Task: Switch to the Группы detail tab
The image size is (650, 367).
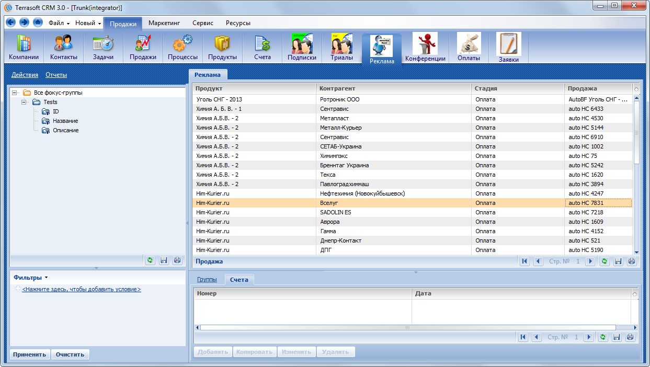Action: [x=207, y=280]
